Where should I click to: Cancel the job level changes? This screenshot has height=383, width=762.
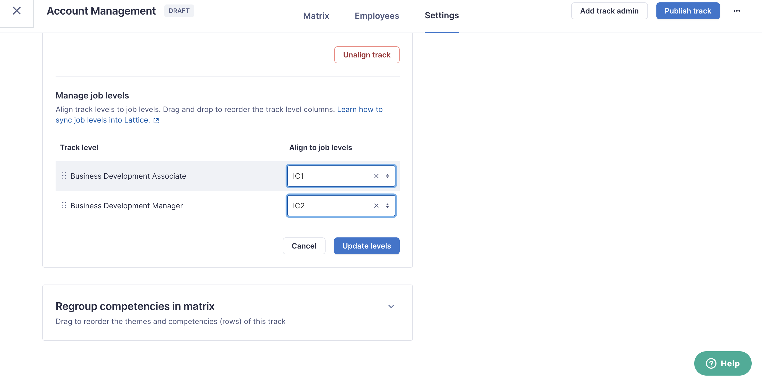[x=304, y=246]
